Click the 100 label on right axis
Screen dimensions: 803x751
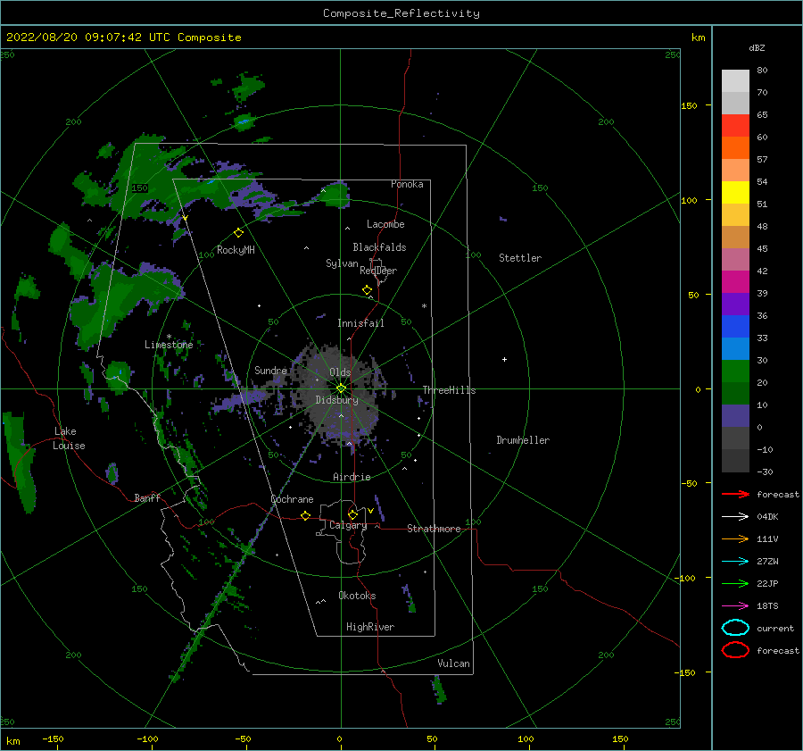coord(690,200)
